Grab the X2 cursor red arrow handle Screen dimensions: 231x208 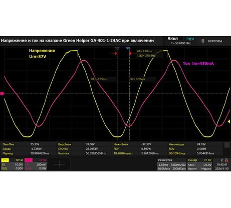[x=131, y=53]
